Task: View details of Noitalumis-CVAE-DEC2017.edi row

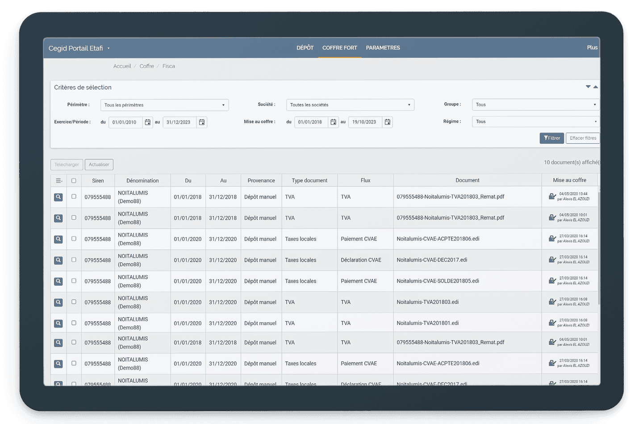Action: coord(58,260)
